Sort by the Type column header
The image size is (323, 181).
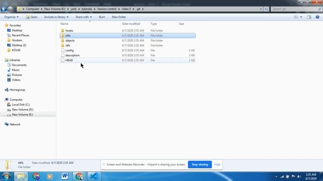point(153,24)
